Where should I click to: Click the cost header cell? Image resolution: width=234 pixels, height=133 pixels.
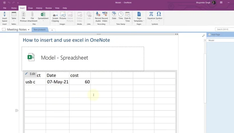[x=80, y=75]
